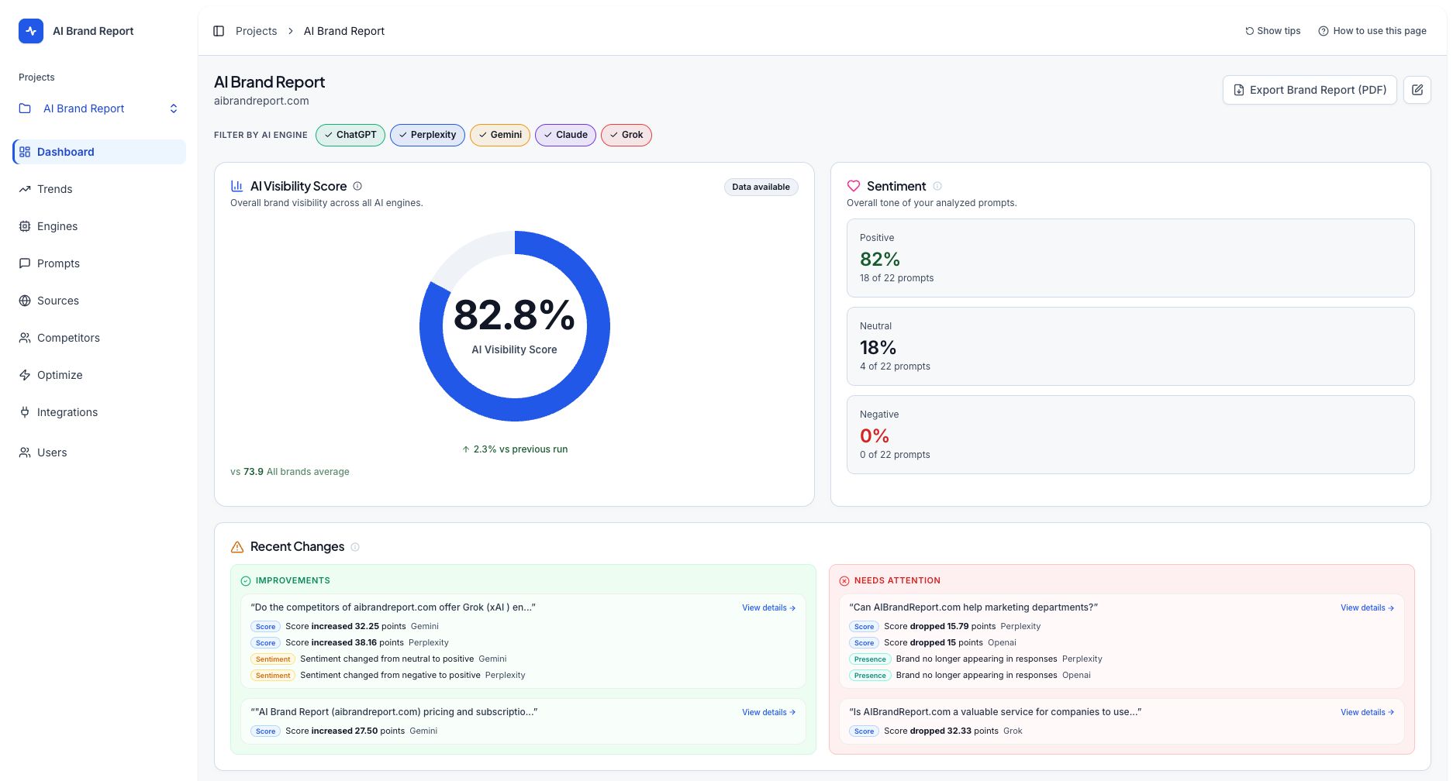Toggle the Claude engine filter
1453x781 pixels.
[x=566, y=135]
